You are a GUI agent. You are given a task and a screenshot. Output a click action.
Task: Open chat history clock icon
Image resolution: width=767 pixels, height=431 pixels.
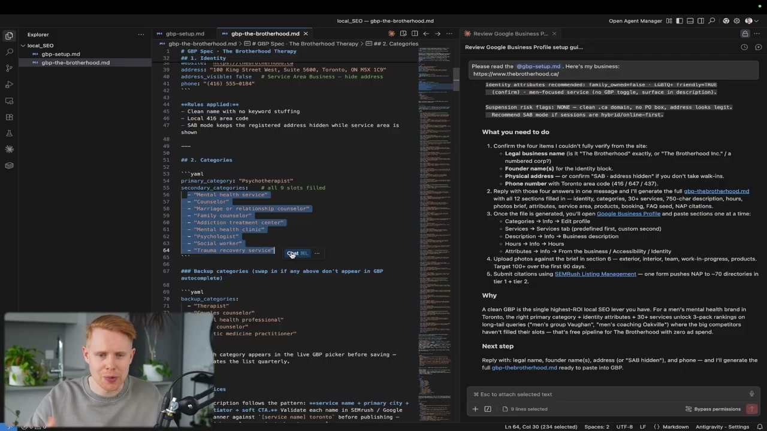(744, 47)
